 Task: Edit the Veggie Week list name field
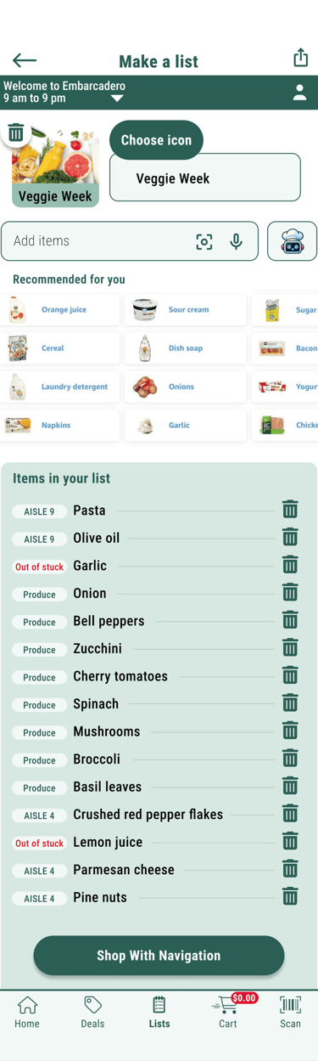[x=205, y=178]
